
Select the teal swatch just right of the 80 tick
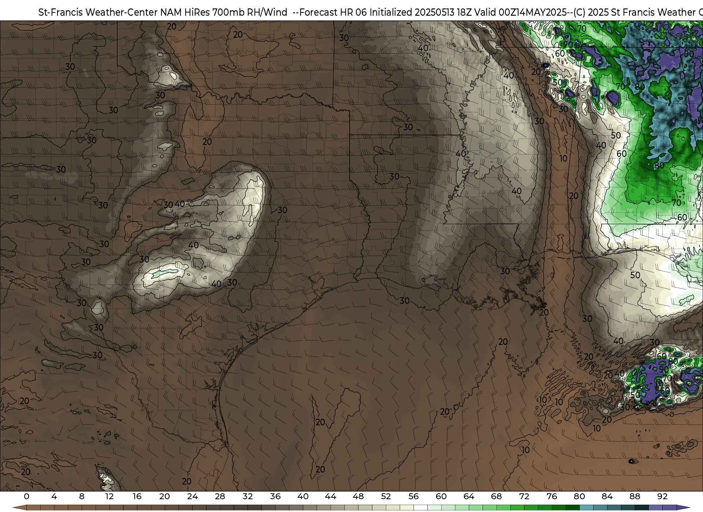coord(586,508)
